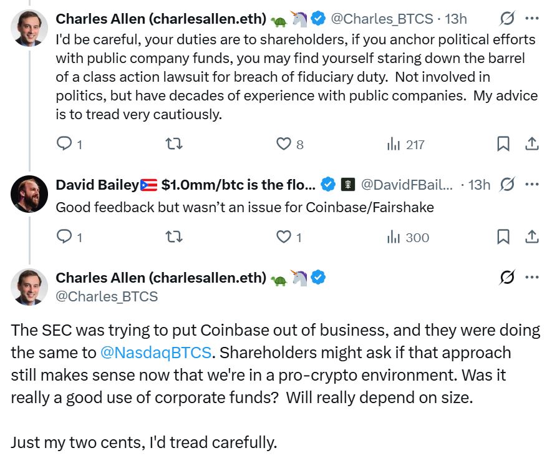Screen dimensions: 547x458
Task: Open more options on main tweet
Action: [532, 277]
